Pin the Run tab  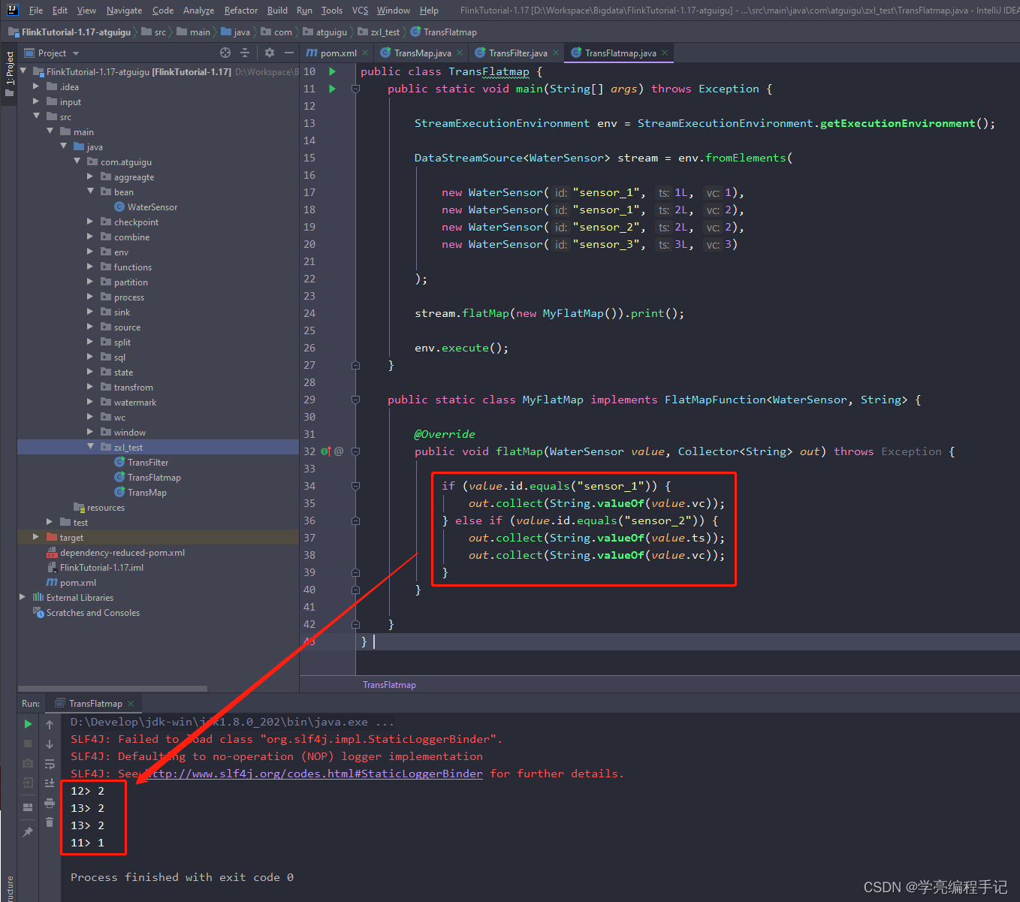[28, 832]
